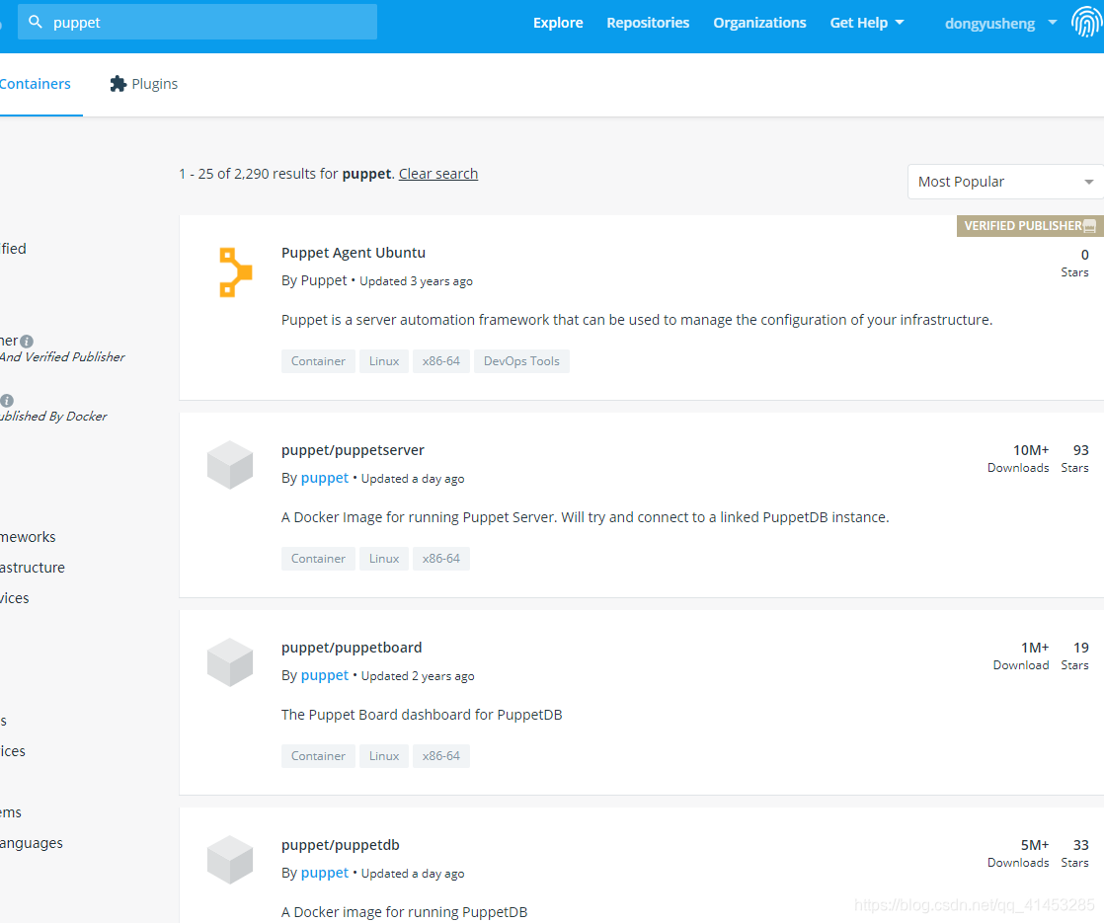Screen dimensions: 1104x923
Task: Click the orange Puppet logo
Action: [x=235, y=271]
